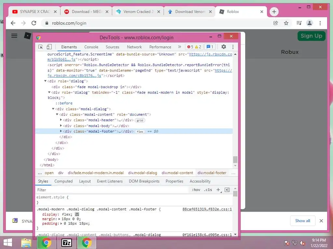
Task: Select the Computed sidebar tab
Action: click(x=63, y=181)
